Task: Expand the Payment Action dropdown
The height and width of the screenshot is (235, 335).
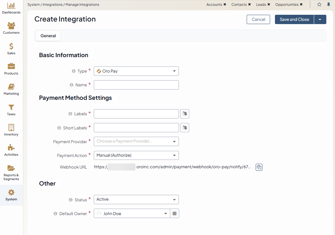Action: [x=136, y=155]
